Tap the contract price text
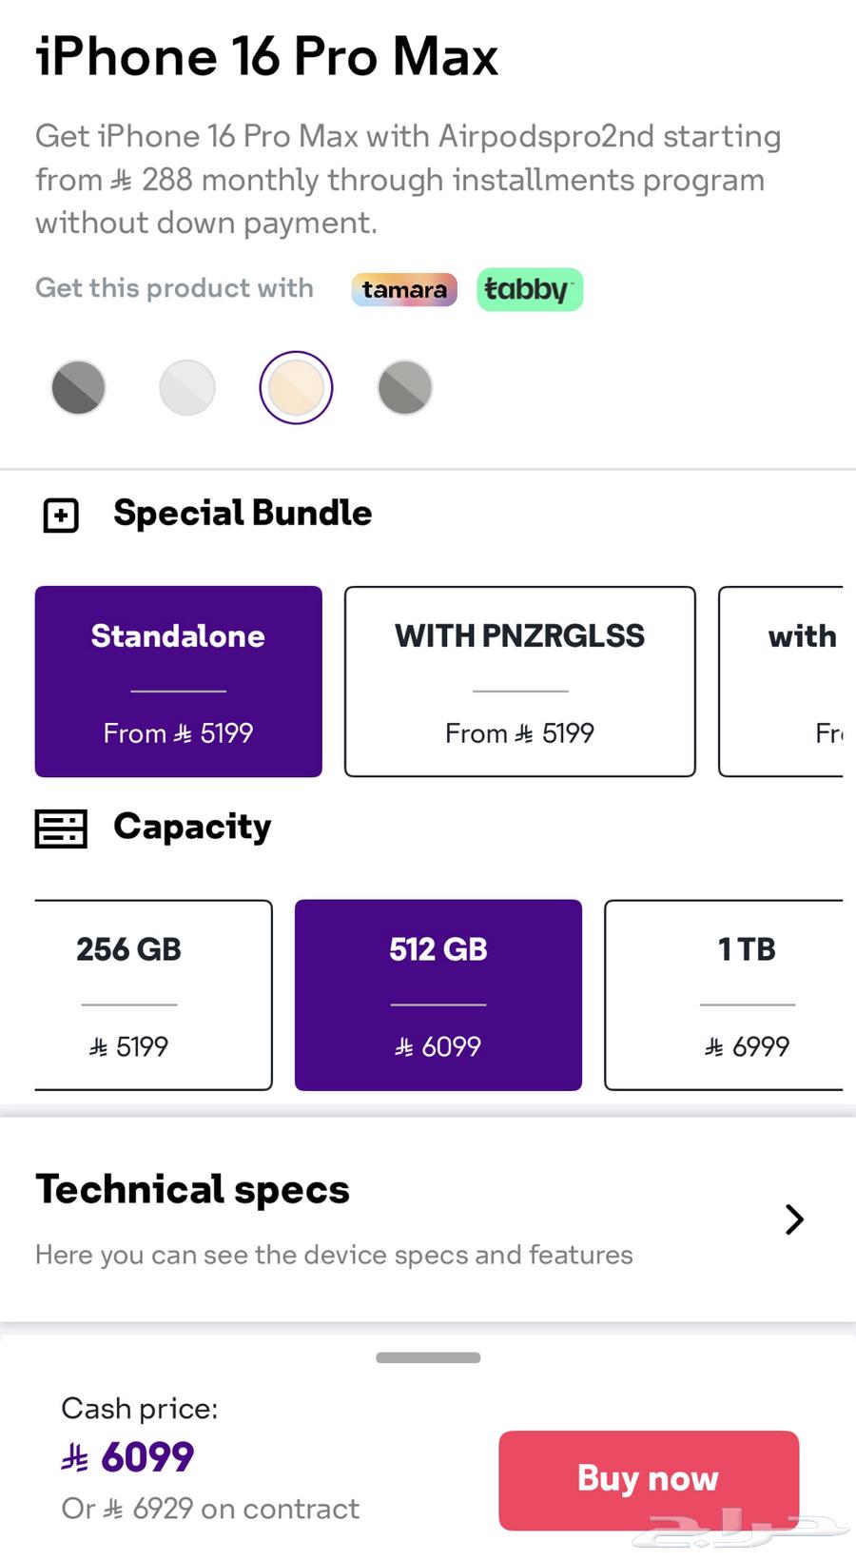 (210, 1509)
